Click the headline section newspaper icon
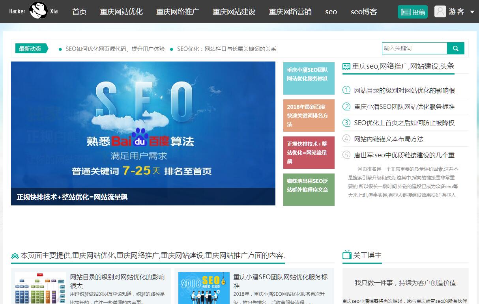This screenshot has width=479, height=304. pos(346,66)
